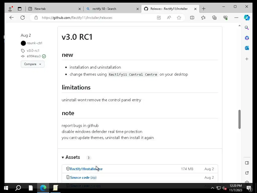
Task: Start Read aloud from the address bar
Action: [169, 18]
